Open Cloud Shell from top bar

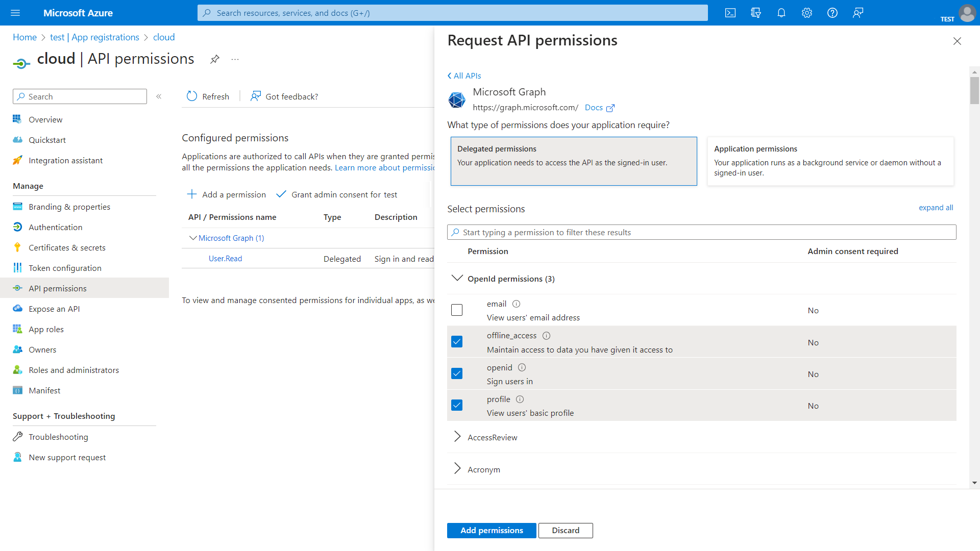730,13
